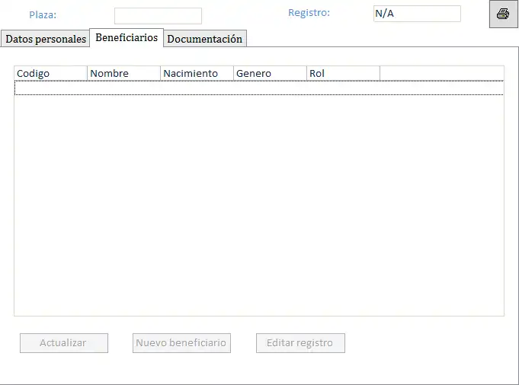This screenshot has width=519, height=385.
Task: Focus the Plaza input field
Action: [x=158, y=16]
